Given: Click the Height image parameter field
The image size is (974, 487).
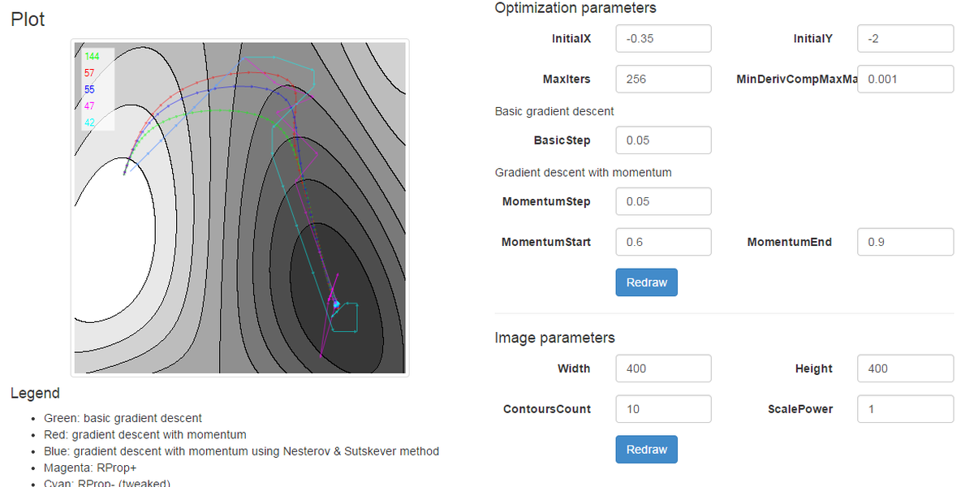Looking at the screenshot, I should pos(905,368).
